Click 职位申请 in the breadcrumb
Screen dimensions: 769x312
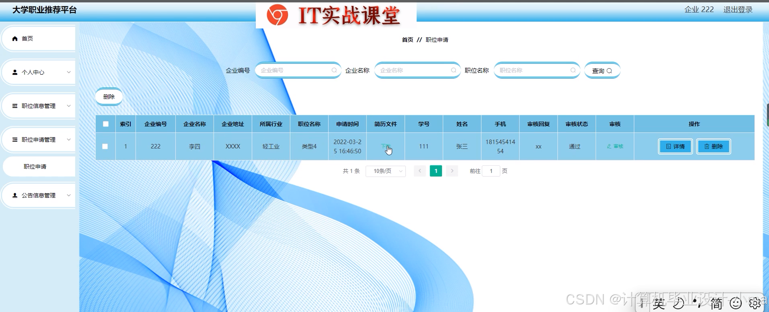(x=437, y=40)
